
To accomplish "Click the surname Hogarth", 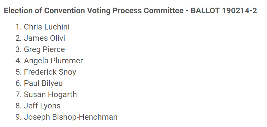I will (x=62, y=95).
